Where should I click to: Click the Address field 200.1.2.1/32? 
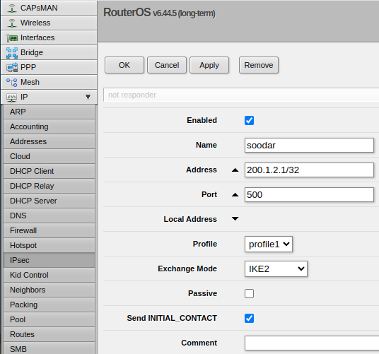click(309, 170)
